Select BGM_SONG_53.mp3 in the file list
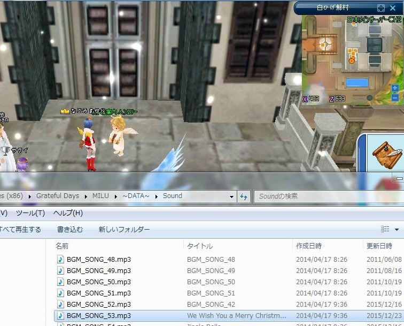Image resolution: width=404 pixels, height=326 pixels. tap(99, 315)
